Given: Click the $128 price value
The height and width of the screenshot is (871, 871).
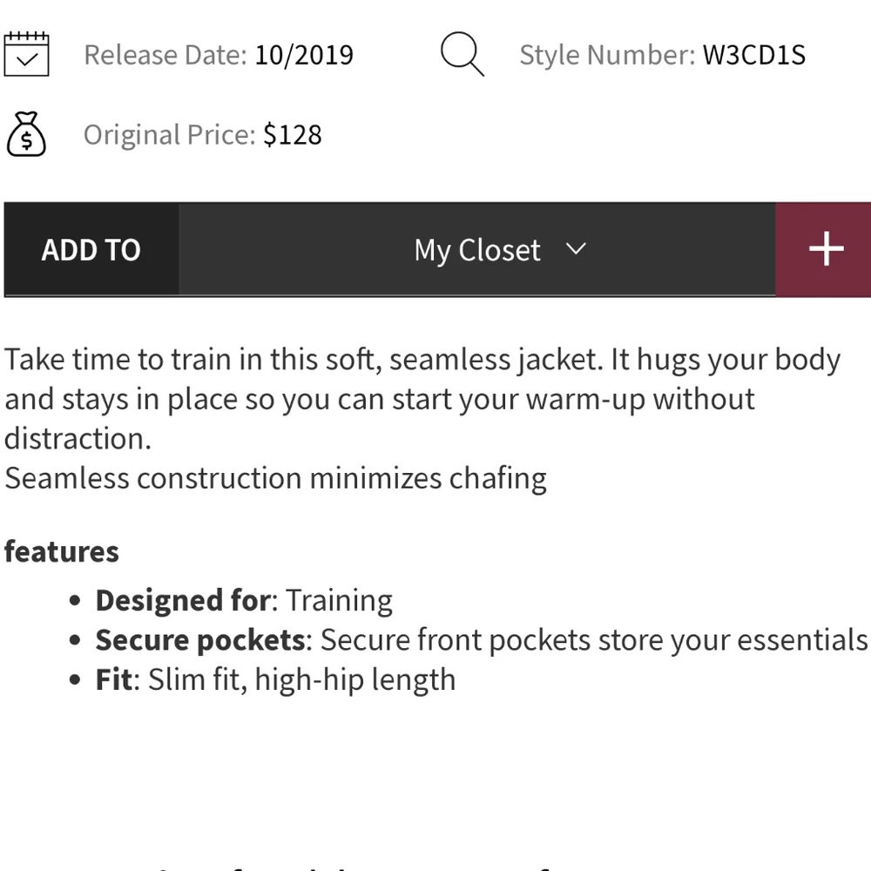Looking at the screenshot, I should [294, 134].
